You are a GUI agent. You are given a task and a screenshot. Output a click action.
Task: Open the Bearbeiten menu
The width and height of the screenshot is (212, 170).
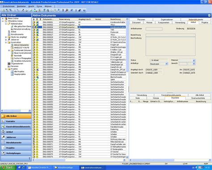21,6
